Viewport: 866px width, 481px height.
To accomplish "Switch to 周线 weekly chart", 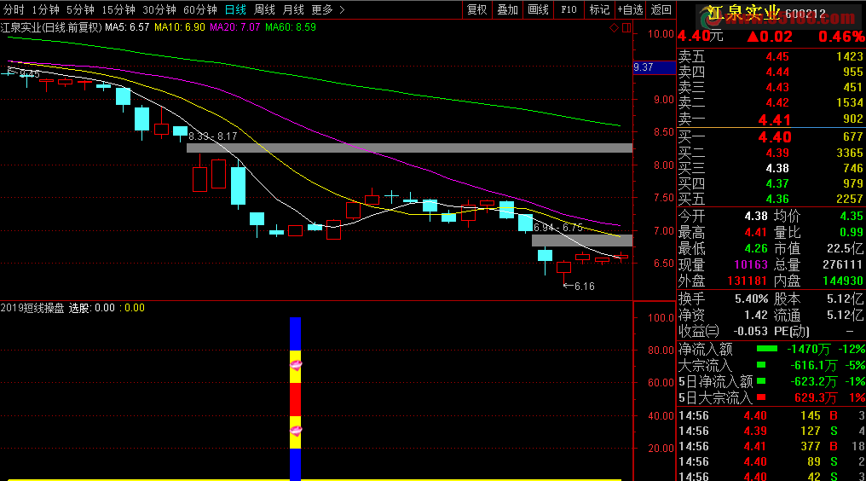I will coord(264,9).
